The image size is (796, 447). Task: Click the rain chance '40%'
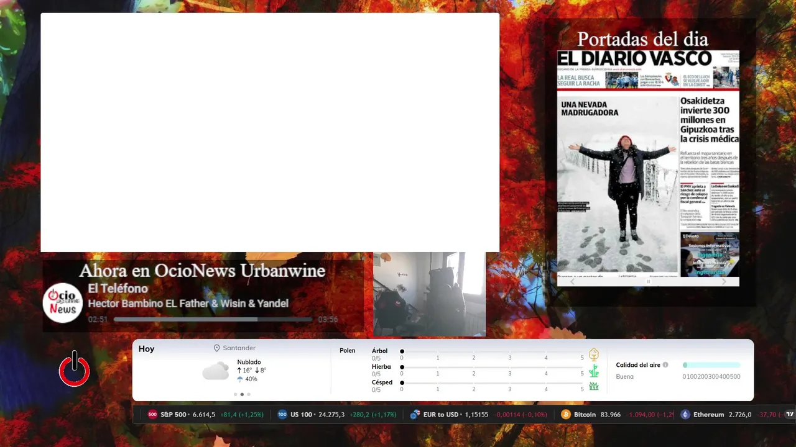[251, 379]
